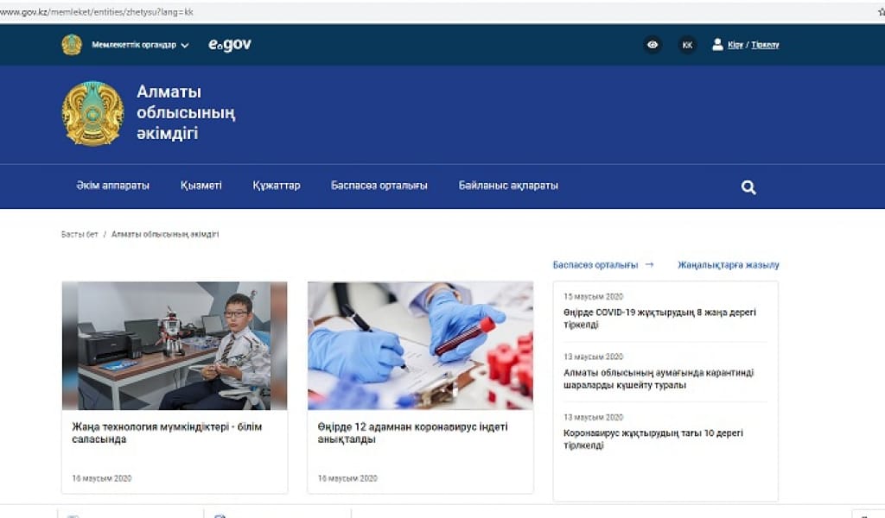Click the small flag icon beside Мемлекеттік органдар
The width and height of the screenshot is (885, 518).
tap(73, 45)
